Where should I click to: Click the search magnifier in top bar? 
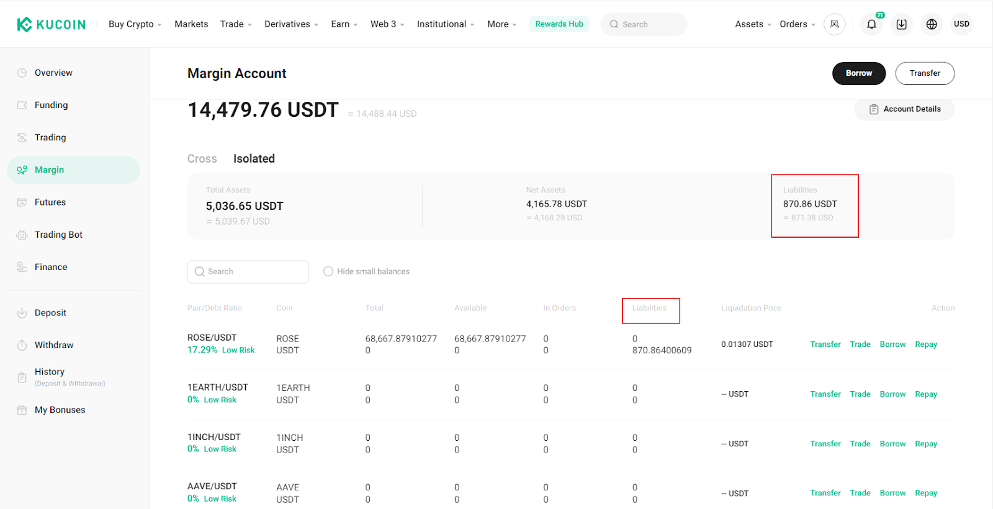pyautogui.click(x=614, y=24)
